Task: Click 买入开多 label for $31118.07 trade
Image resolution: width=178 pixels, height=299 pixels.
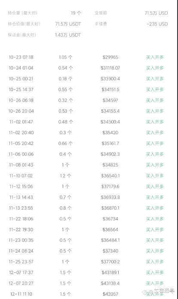Action: 155,68
